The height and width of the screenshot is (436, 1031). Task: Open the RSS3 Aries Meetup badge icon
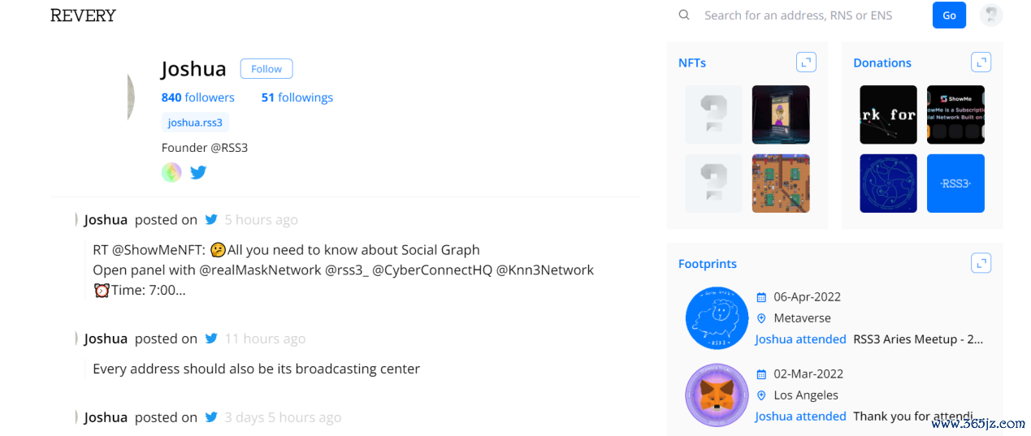coord(717,317)
